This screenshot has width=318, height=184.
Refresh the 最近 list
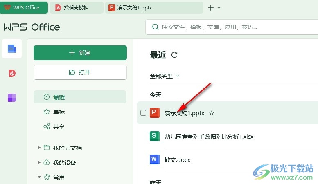(x=174, y=55)
